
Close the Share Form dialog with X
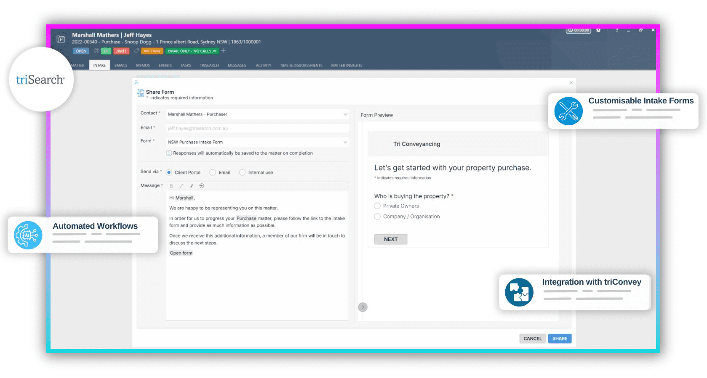tap(571, 83)
